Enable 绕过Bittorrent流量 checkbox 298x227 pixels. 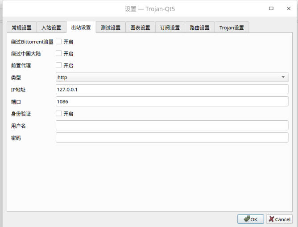[x=58, y=42]
